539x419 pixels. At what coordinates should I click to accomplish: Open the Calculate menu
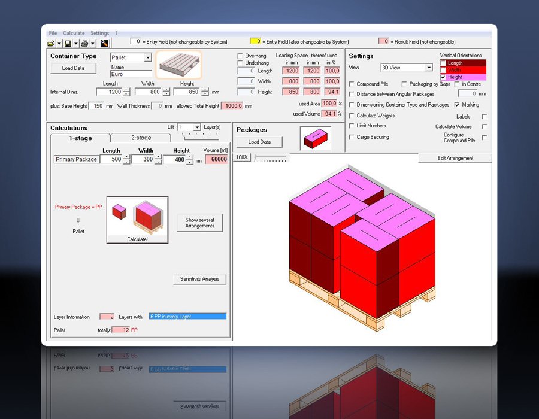pos(74,33)
